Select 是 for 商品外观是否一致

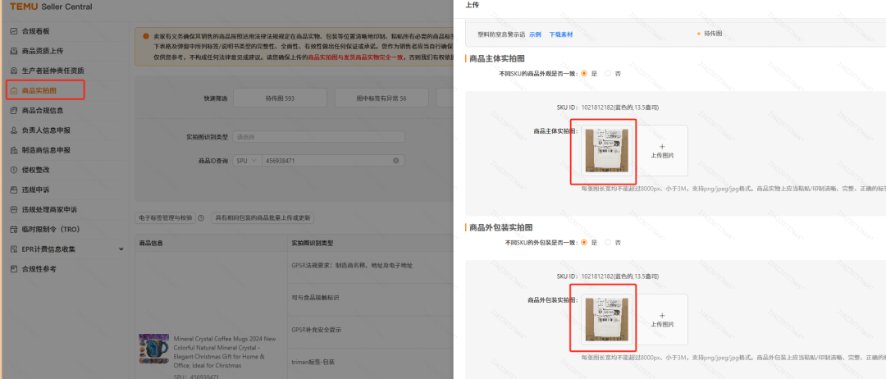click(584, 74)
